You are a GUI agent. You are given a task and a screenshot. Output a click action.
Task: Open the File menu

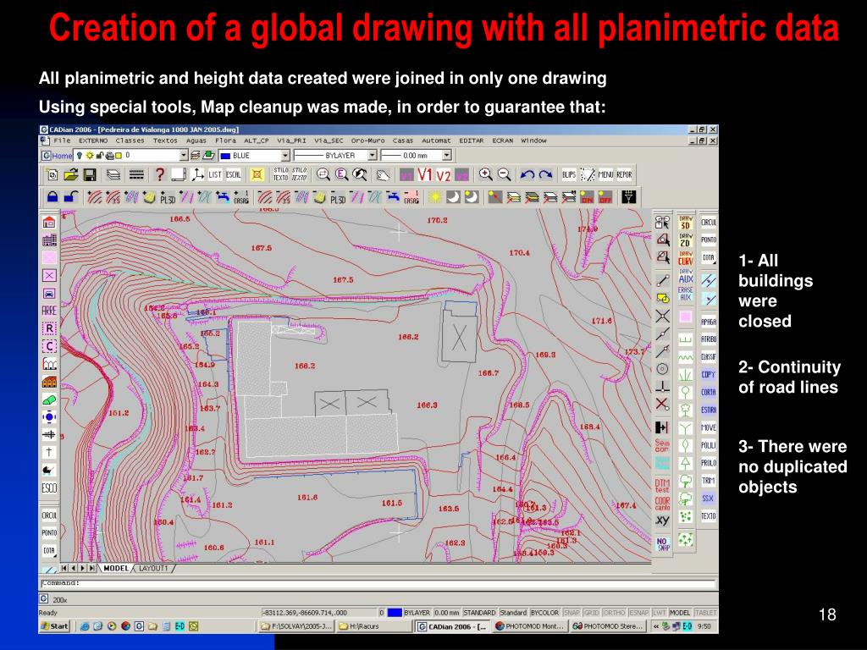[62, 141]
